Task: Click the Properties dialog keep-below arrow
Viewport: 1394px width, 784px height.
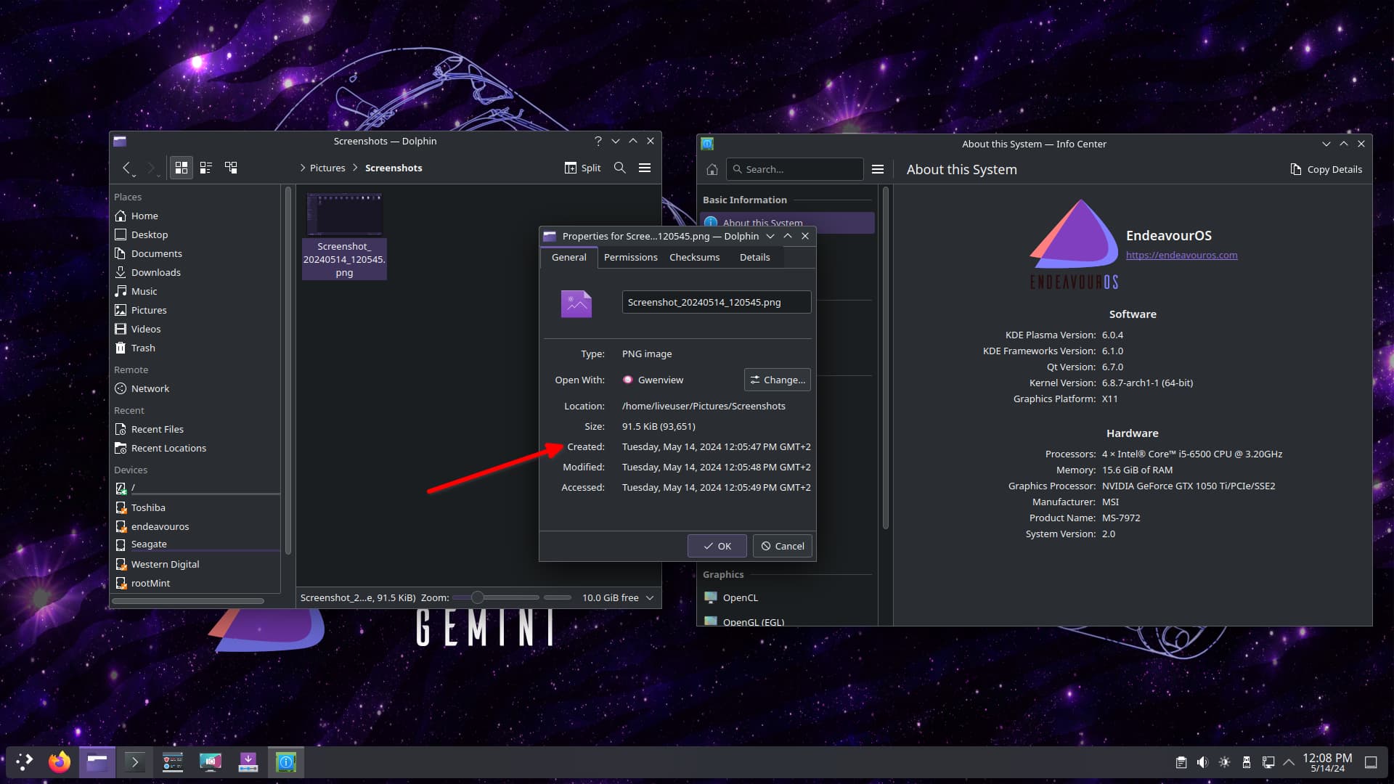Action: (770, 236)
